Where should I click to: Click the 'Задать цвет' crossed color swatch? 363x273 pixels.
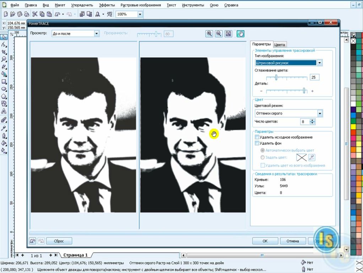point(302,157)
